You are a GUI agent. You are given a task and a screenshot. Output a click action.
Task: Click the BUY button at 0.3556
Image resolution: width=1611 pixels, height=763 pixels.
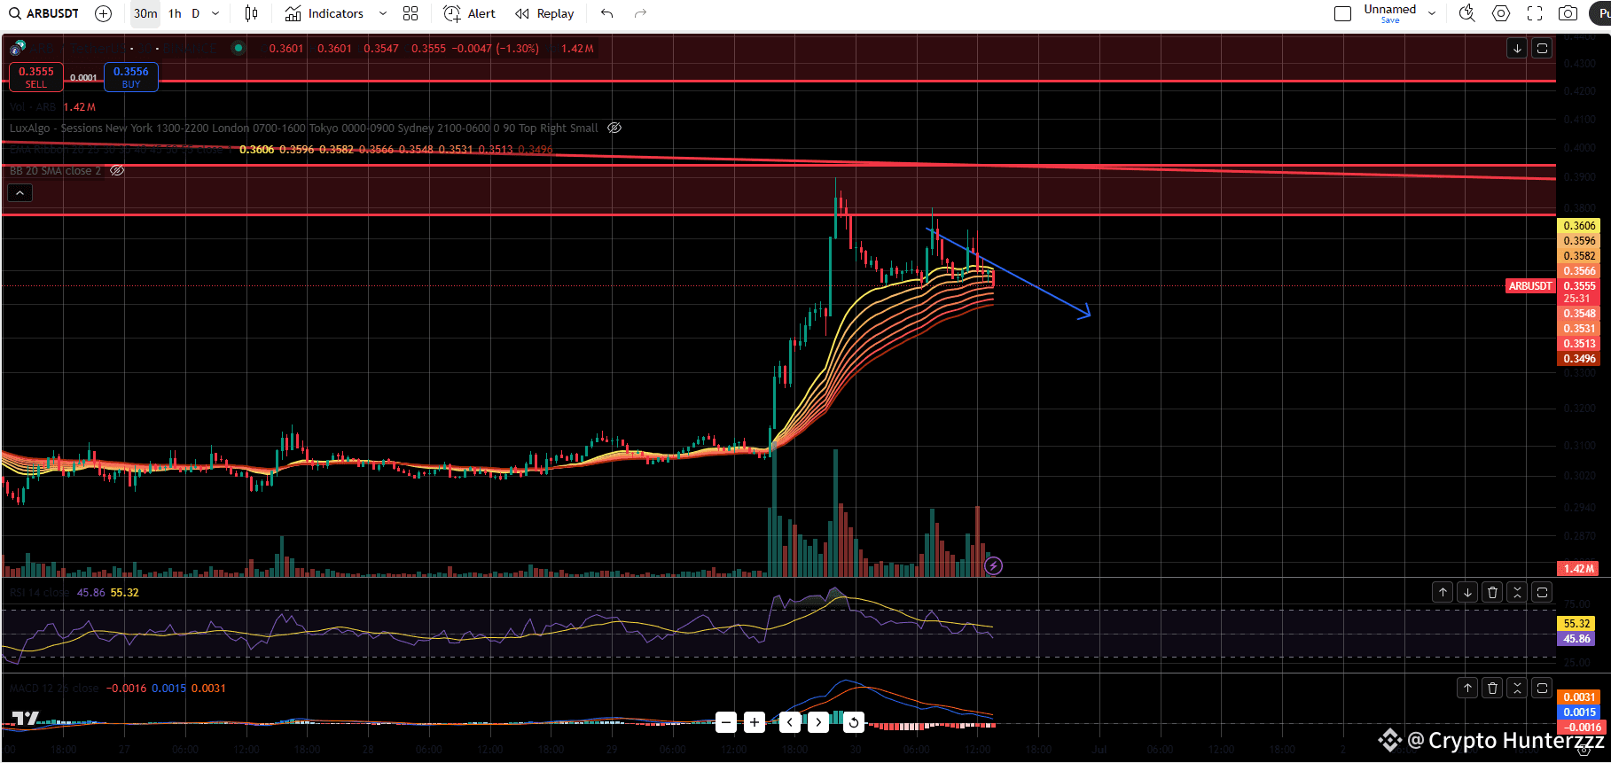[131, 77]
